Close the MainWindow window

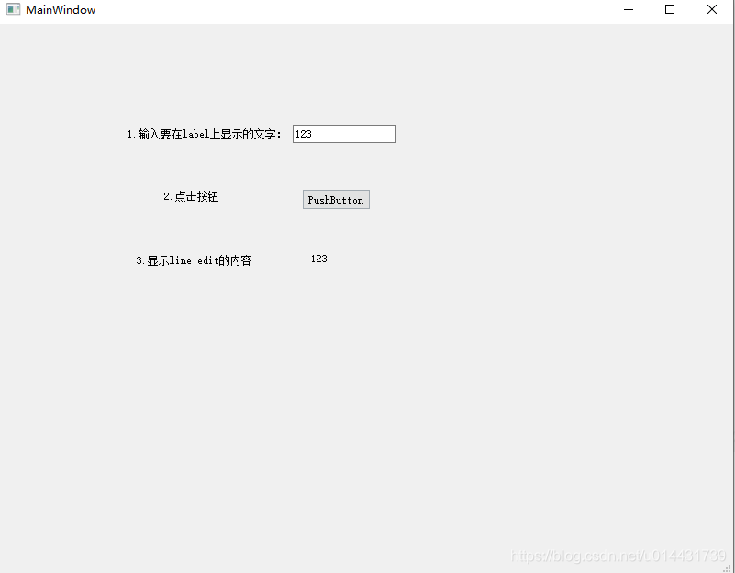tap(711, 9)
